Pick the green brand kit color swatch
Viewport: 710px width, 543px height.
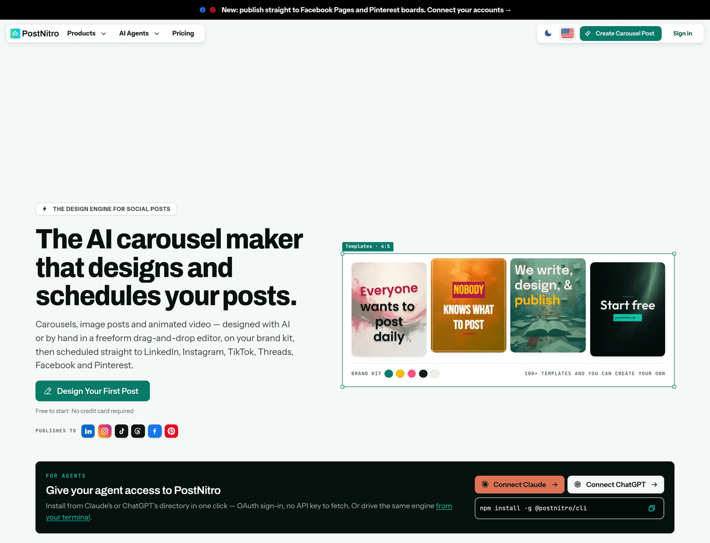point(389,373)
